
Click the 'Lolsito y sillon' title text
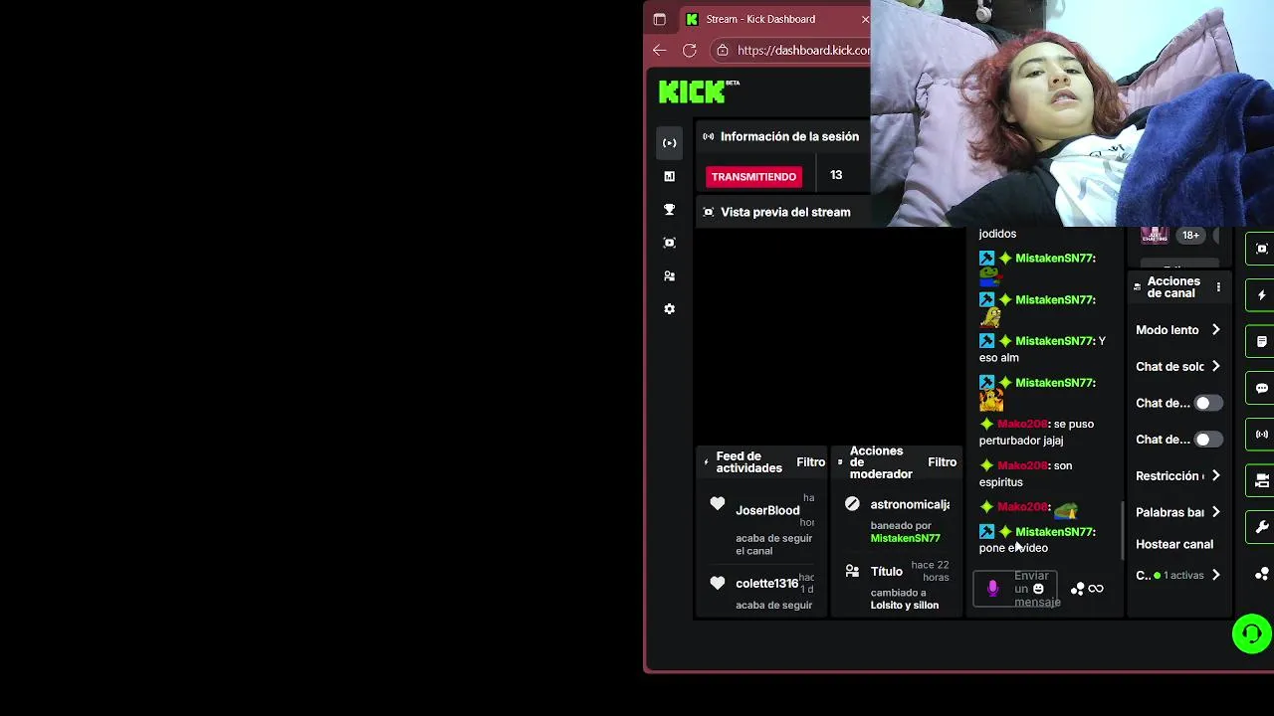[905, 605]
